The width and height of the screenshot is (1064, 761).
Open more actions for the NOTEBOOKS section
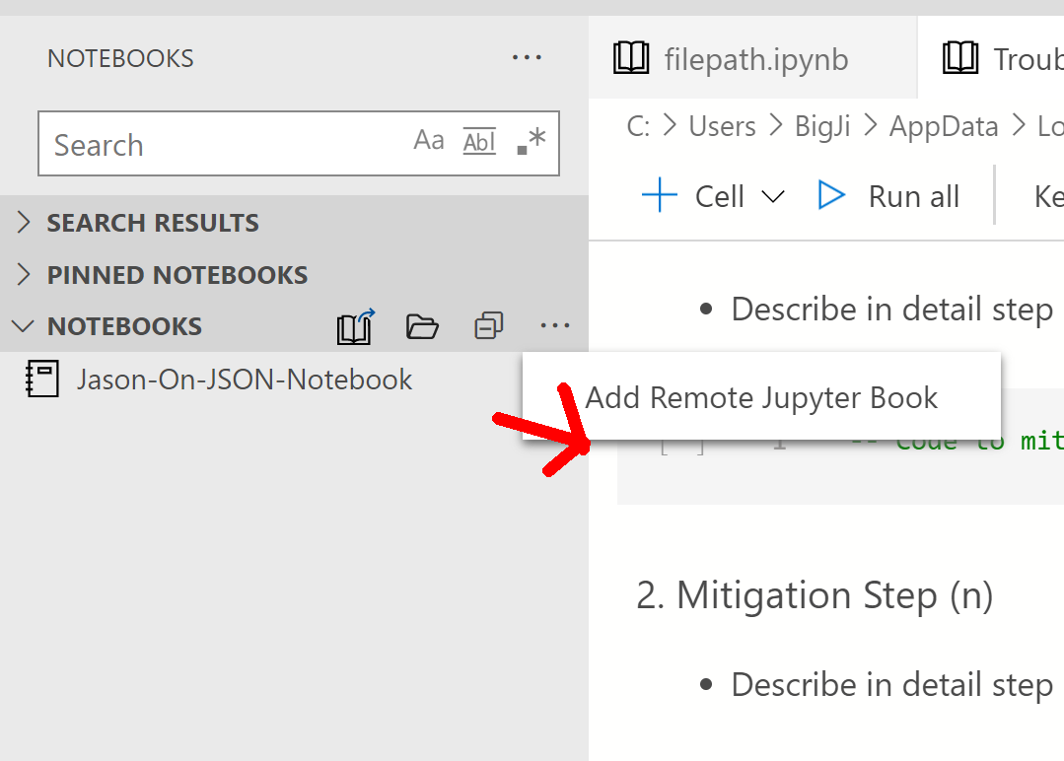point(555,325)
